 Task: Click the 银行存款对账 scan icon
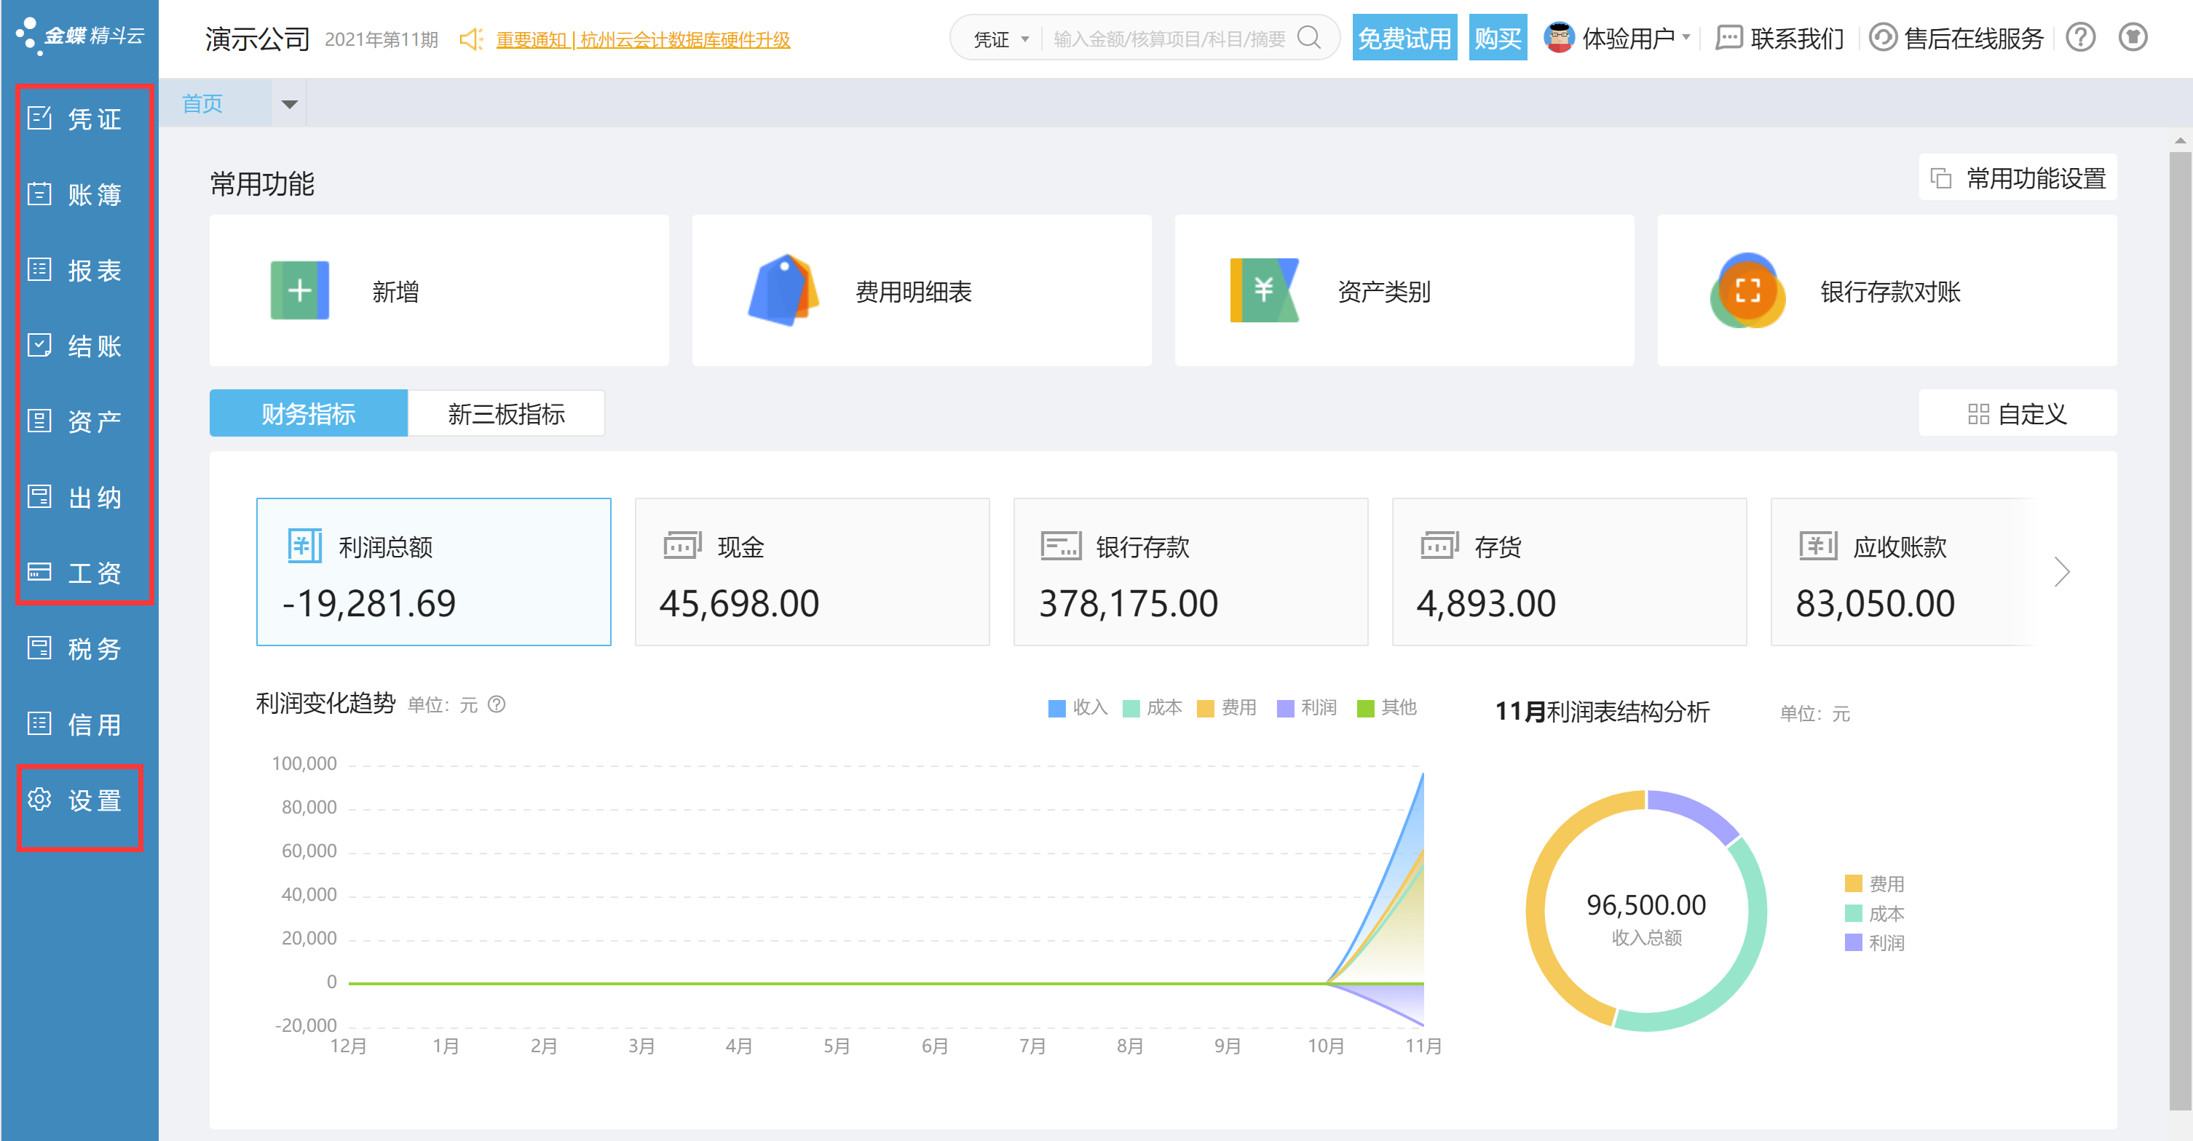(1747, 290)
